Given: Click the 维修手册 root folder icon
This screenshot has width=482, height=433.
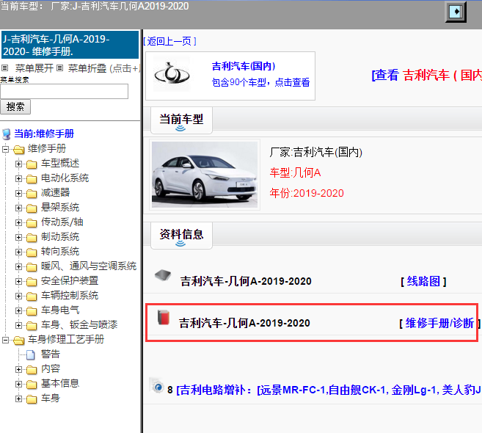Looking at the screenshot, I should coord(19,150).
